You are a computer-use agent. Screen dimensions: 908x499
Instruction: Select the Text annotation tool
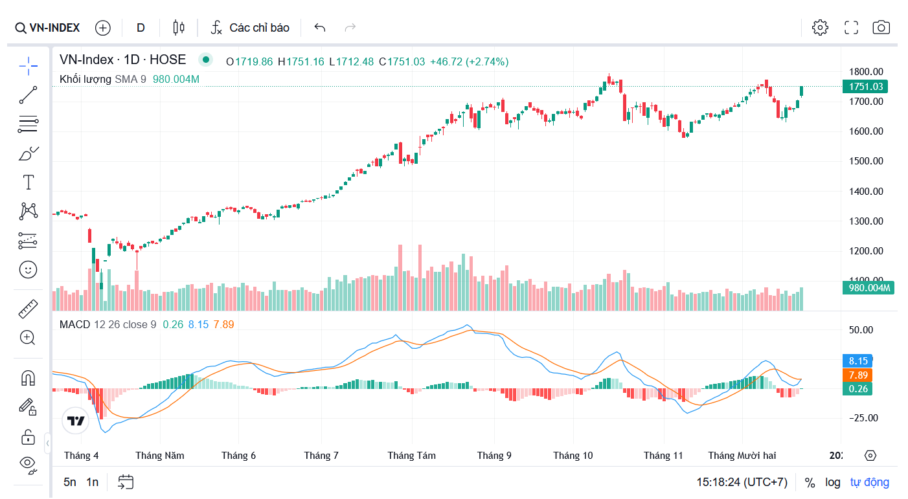tap(28, 183)
